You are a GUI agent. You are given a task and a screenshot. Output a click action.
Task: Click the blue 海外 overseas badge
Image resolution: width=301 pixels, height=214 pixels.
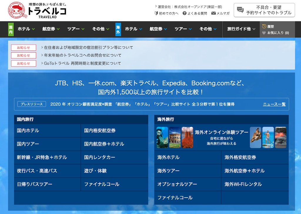click(118, 29)
